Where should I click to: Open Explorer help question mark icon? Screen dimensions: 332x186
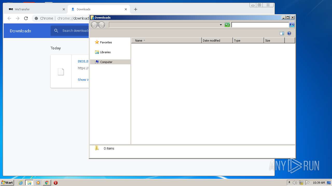click(289, 33)
